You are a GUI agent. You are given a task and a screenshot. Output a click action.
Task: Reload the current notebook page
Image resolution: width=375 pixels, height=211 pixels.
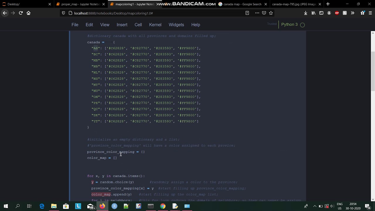[21, 13]
